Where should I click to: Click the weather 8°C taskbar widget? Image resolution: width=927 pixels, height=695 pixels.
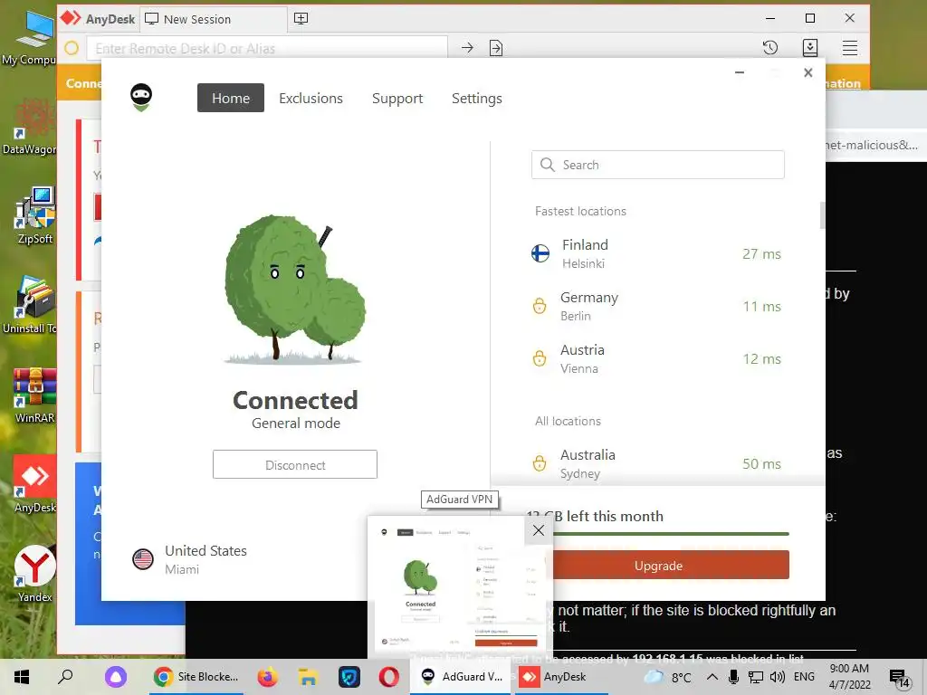click(x=668, y=677)
